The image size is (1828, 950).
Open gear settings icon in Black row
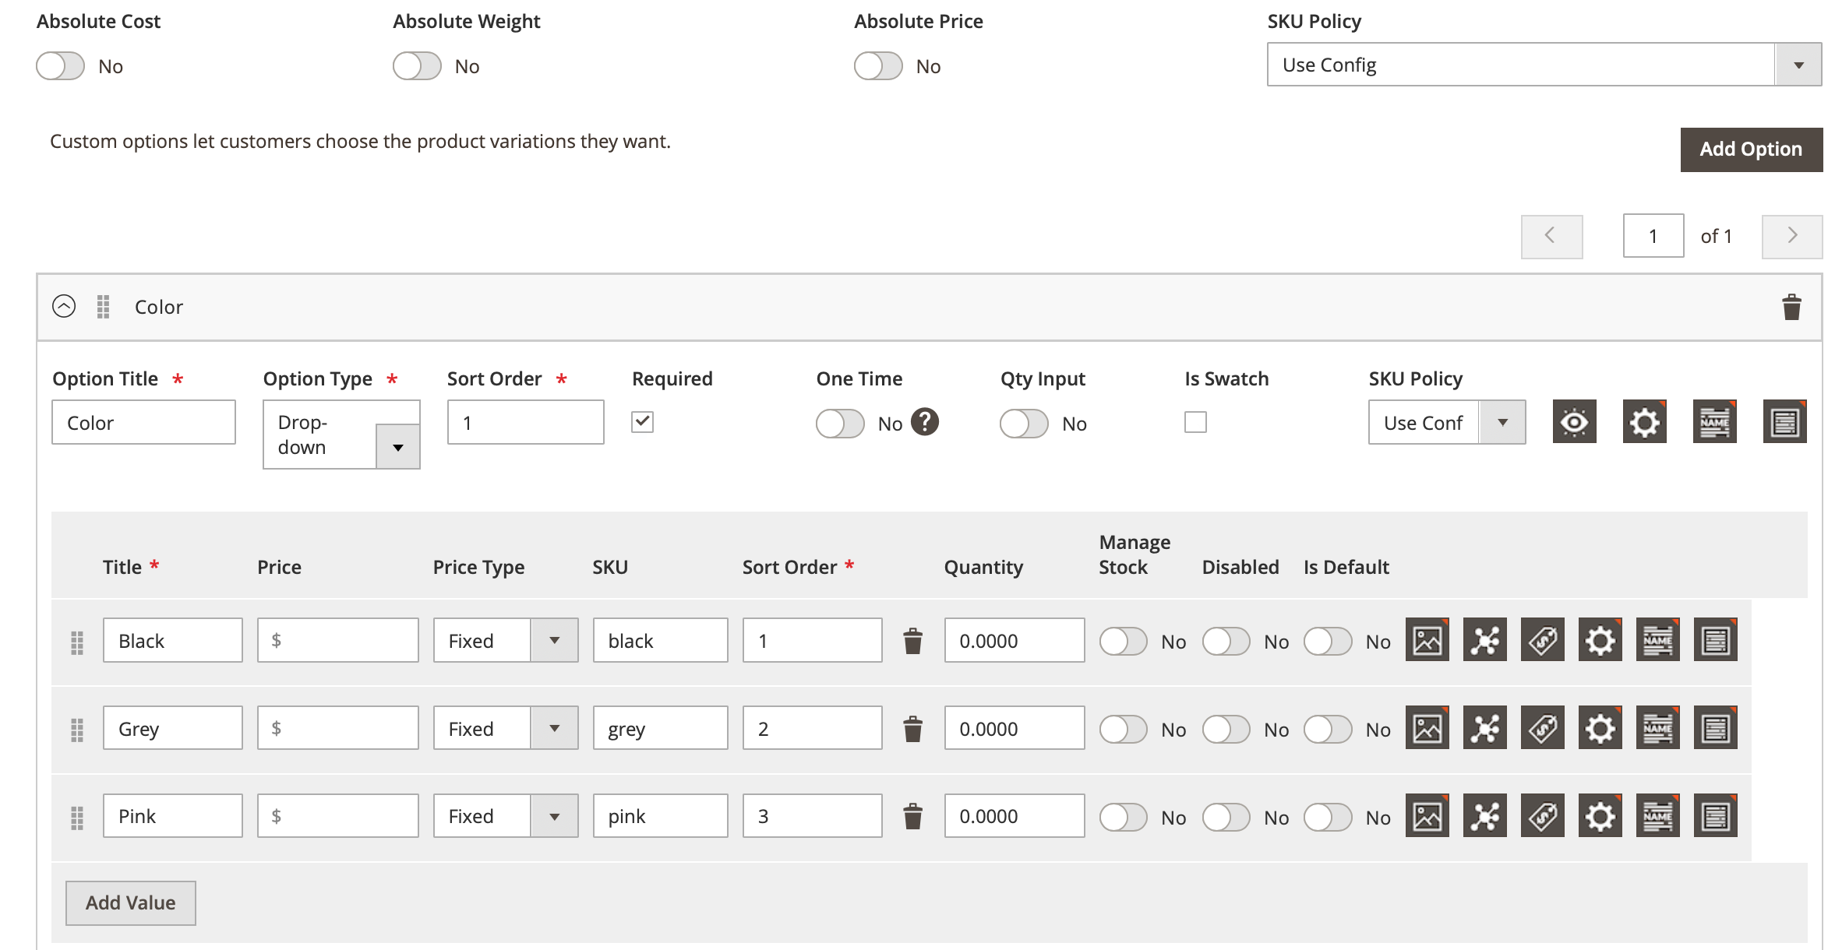click(x=1600, y=641)
